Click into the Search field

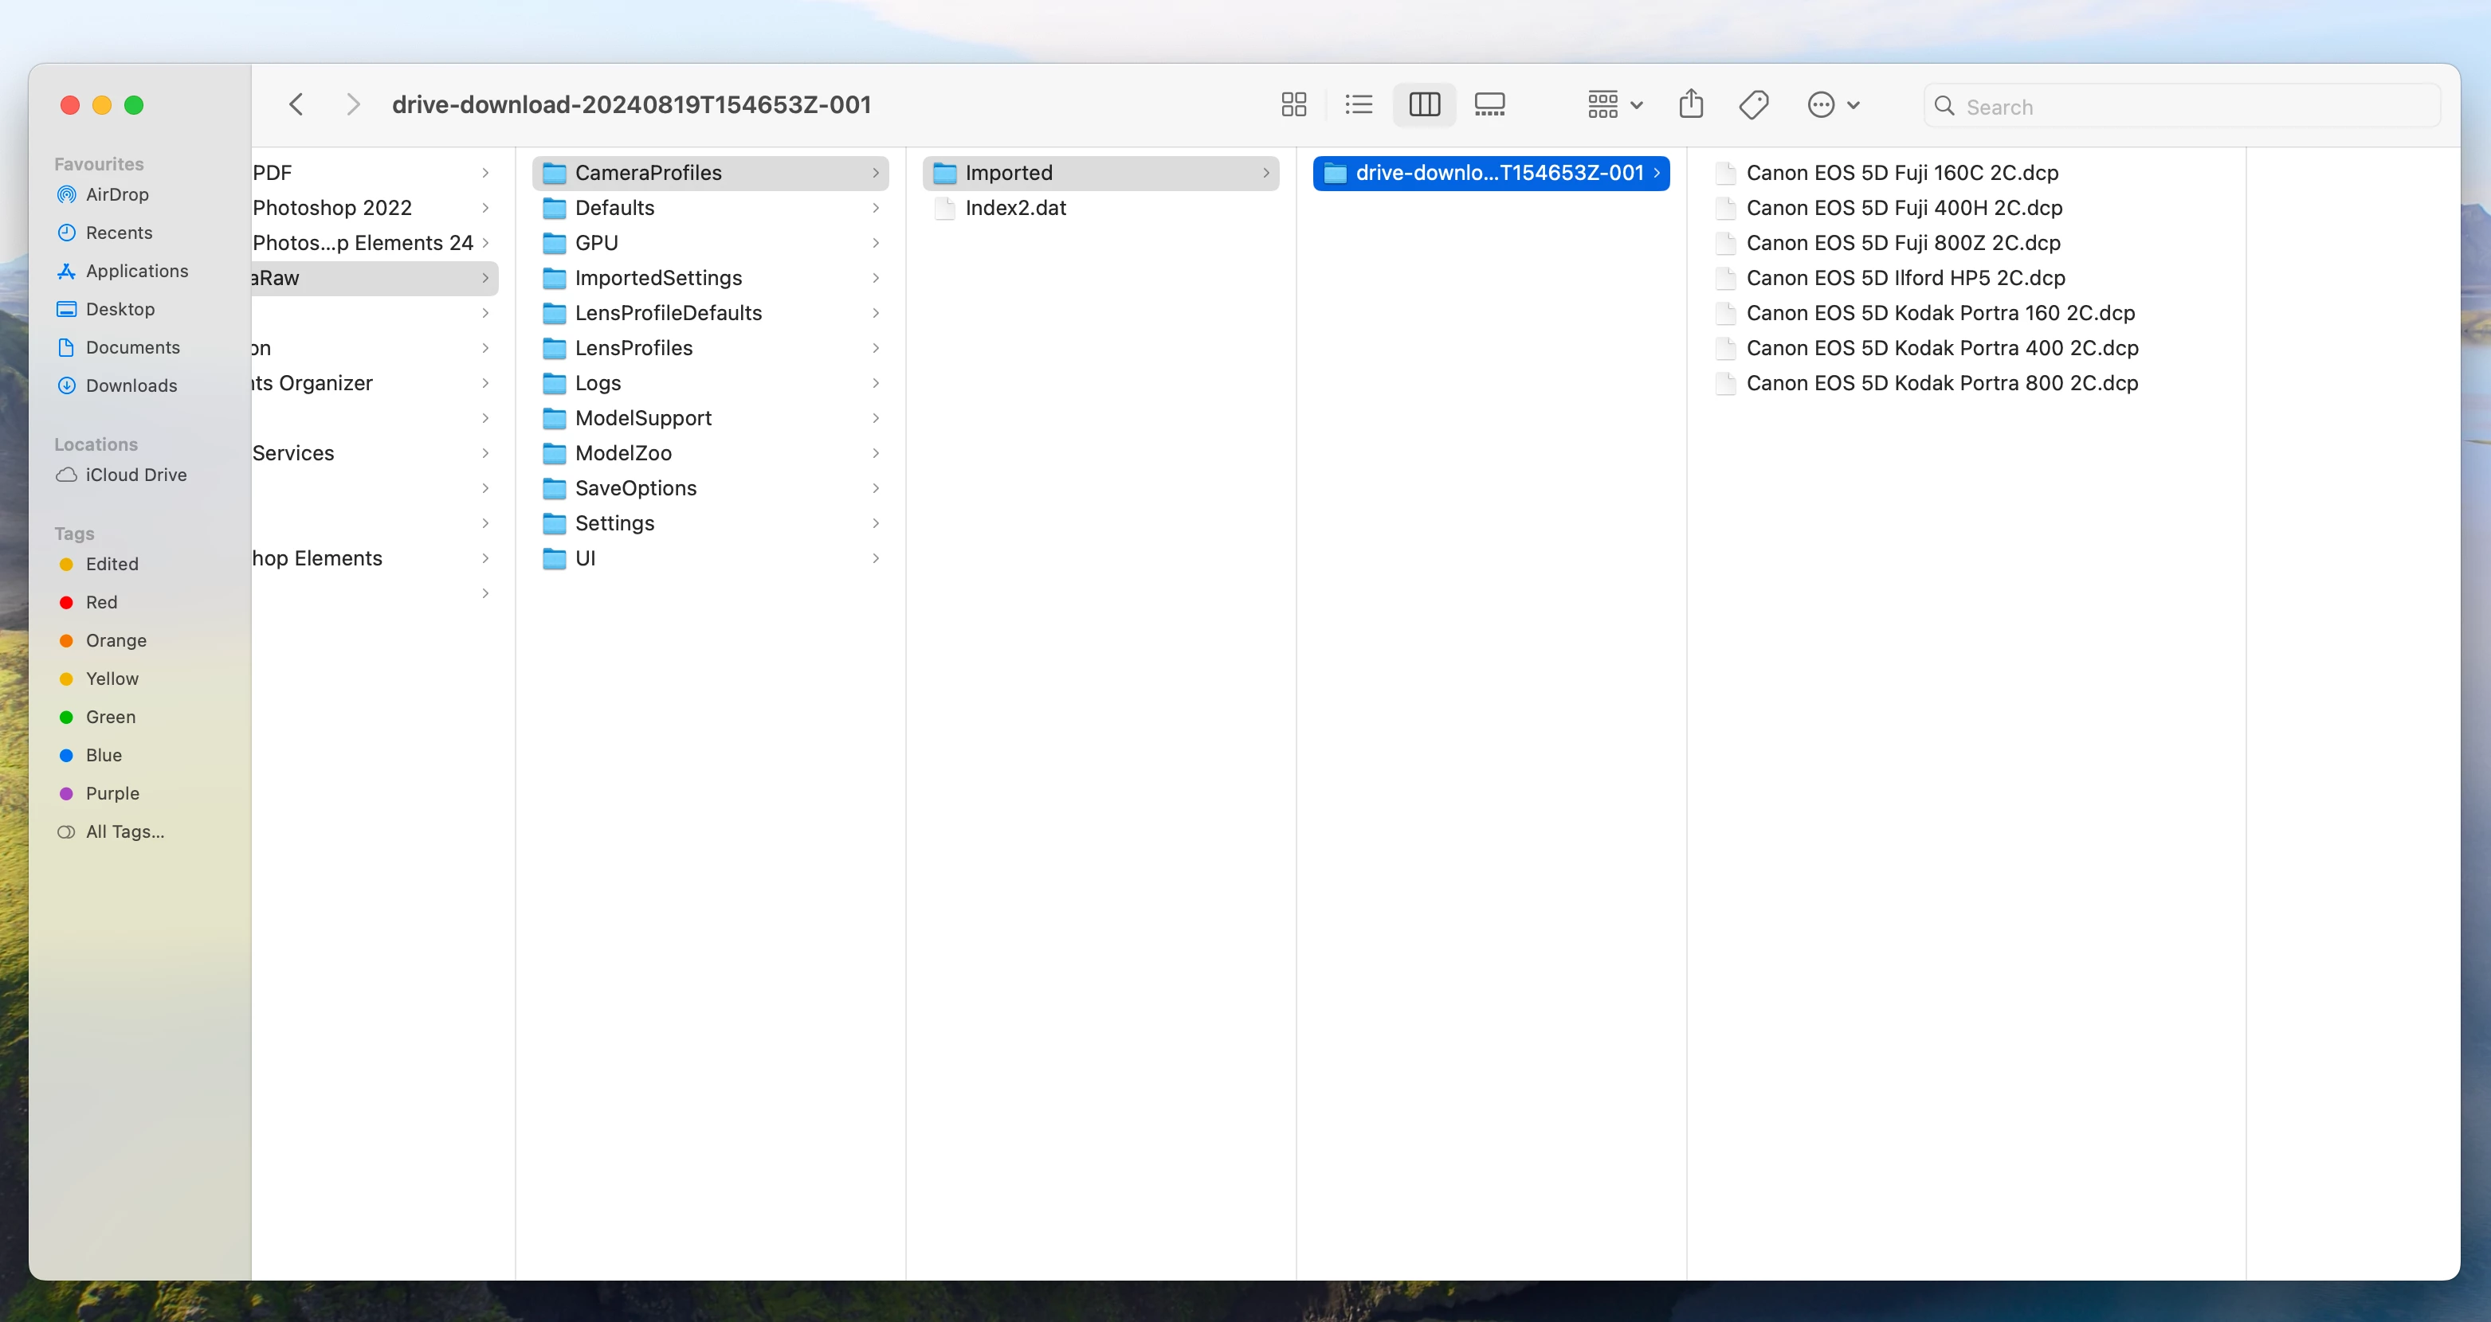tap(2186, 106)
